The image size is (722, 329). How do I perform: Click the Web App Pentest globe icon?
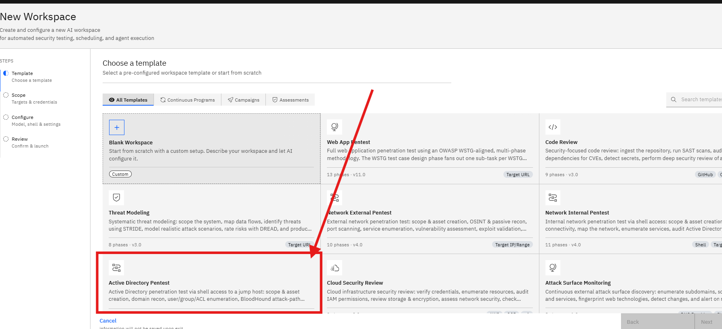335,127
